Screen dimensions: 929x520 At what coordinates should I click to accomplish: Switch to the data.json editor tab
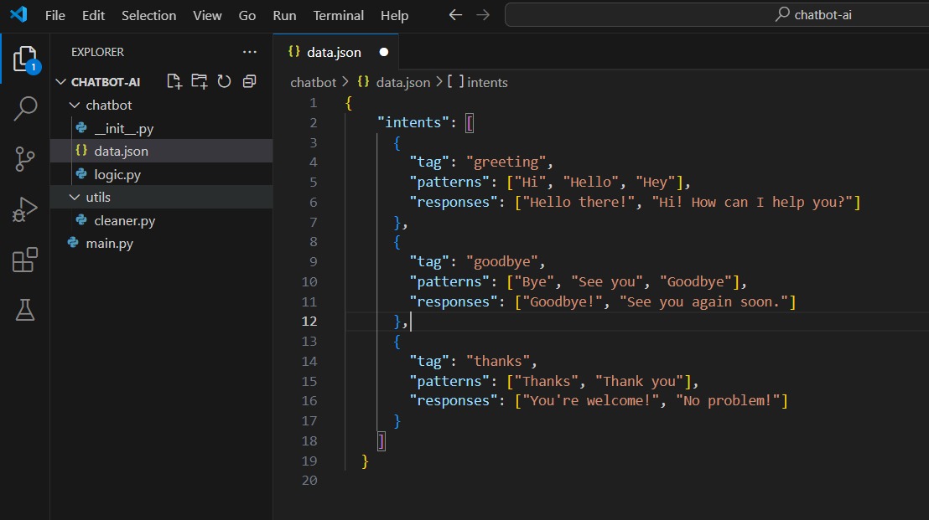335,52
